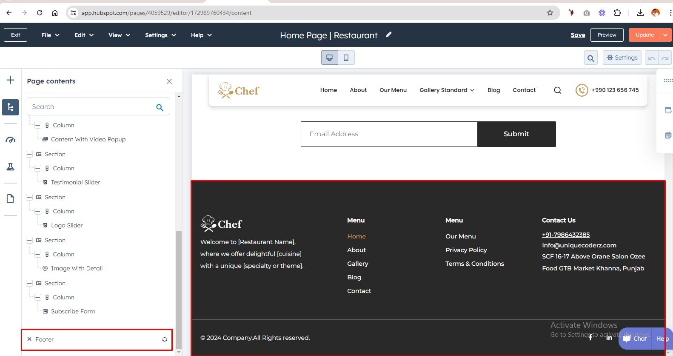Open the Update button dropdown arrow
The image size is (673, 356).
pos(665,35)
